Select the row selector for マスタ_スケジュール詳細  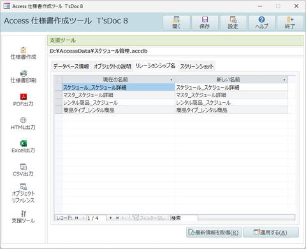click(x=58, y=95)
